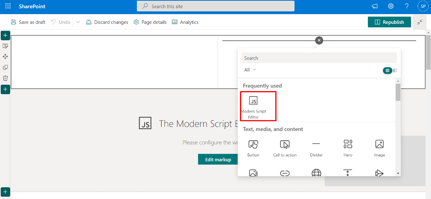Add the Call to action web part
The image size is (431, 199).
[285, 148]
